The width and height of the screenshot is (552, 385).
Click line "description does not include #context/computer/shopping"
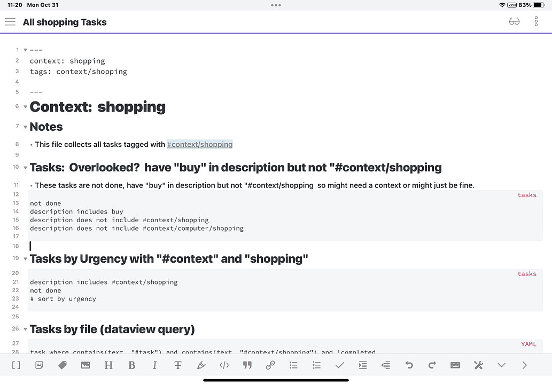(x=137, y=229)
